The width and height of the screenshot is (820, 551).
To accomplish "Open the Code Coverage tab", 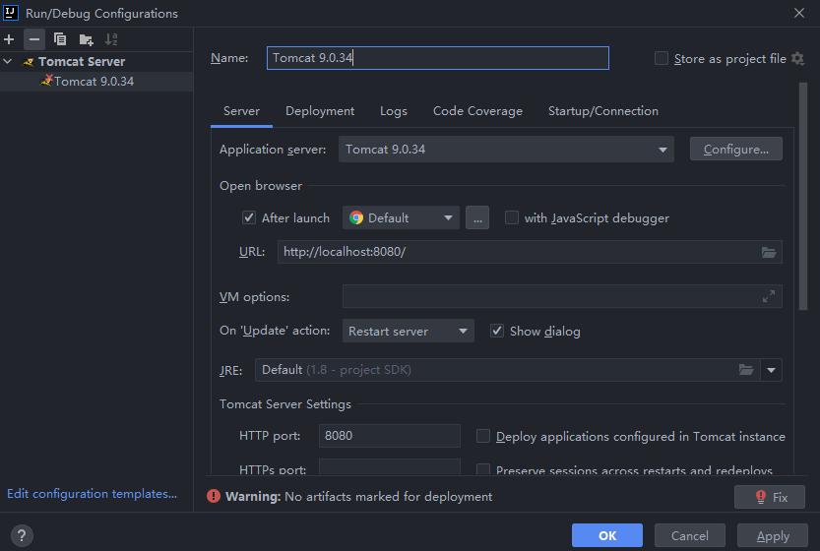I will (x=477, y=111).
